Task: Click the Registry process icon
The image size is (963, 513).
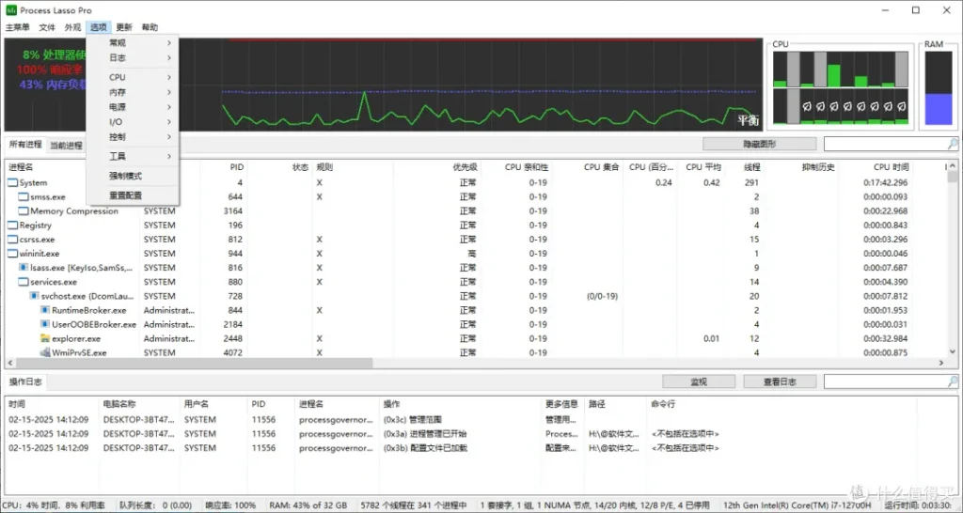Action: 12,225
